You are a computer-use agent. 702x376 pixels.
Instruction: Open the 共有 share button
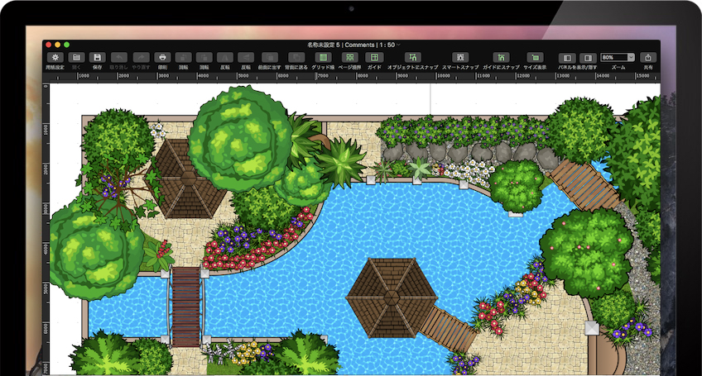point(648,57)
